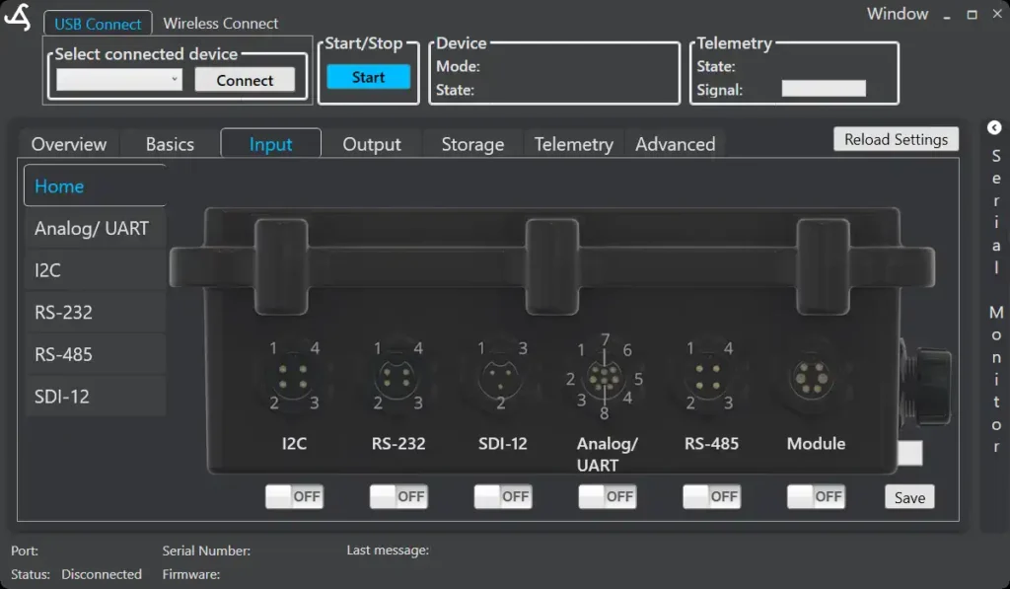Open the Advanced tab

tap(675, 144)
